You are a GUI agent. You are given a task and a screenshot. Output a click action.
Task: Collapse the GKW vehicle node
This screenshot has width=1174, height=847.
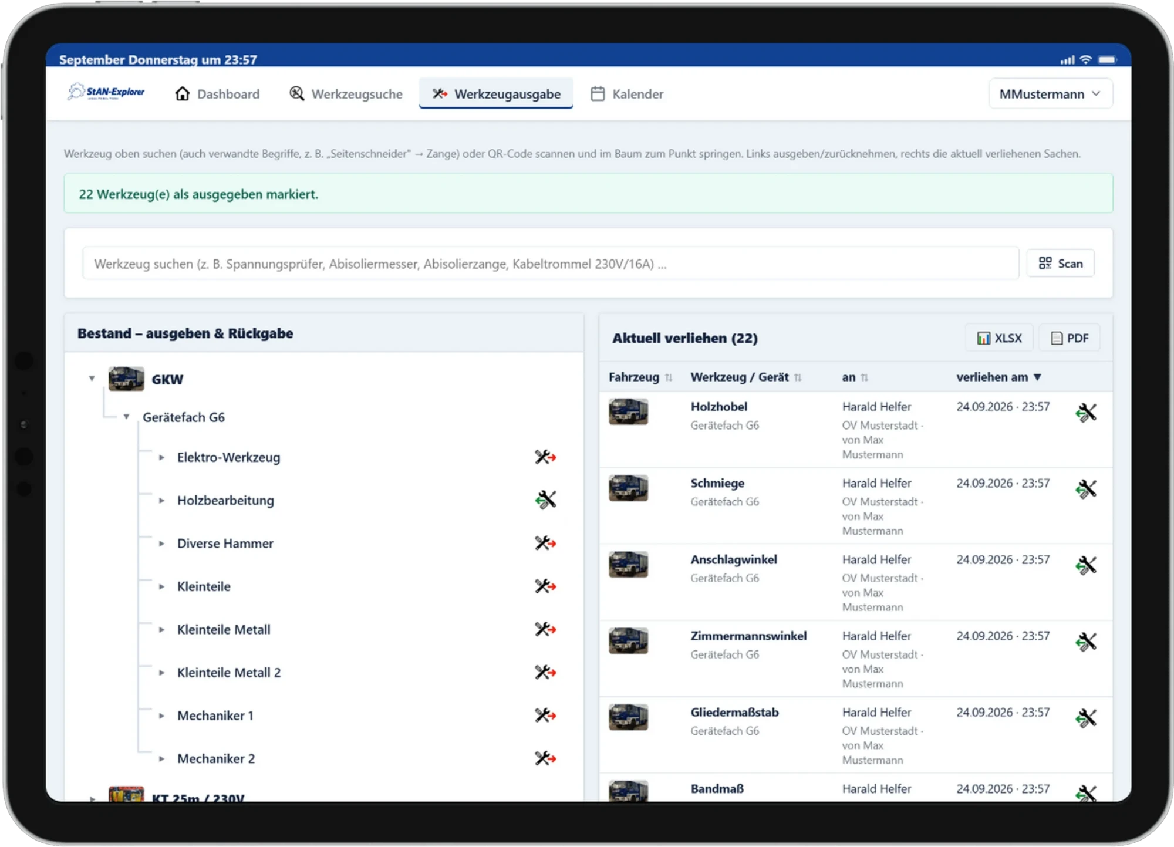click(x=92, y=379)
